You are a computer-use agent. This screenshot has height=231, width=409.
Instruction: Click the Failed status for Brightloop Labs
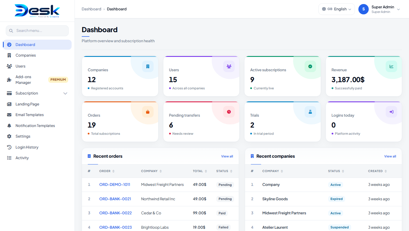coord(223,227)
